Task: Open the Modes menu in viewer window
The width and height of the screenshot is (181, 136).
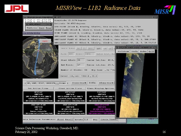Action: 143,51
